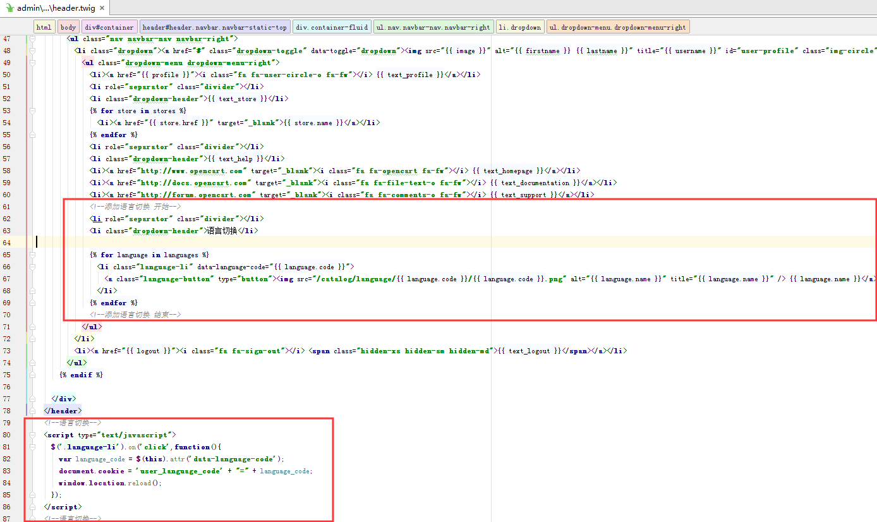Screen dimensions: 877x522
Task: Click '{{ store.name }}' on line 54
Action: coord(314,123)
